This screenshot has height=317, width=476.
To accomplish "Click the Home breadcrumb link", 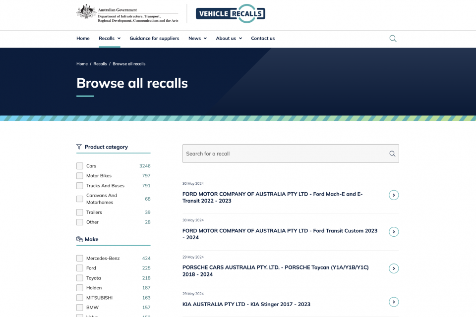I will [82, 64].
